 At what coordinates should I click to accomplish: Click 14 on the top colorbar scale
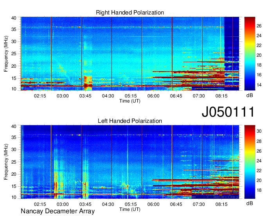[259, 85]
